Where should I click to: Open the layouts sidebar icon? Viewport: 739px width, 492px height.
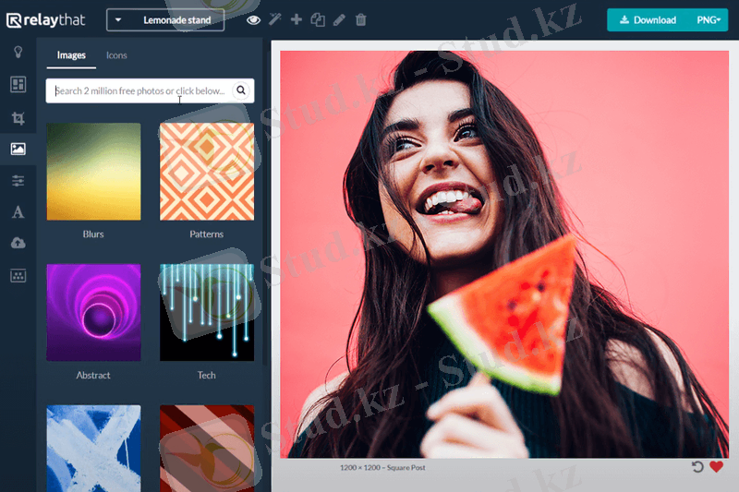[18, 85]
